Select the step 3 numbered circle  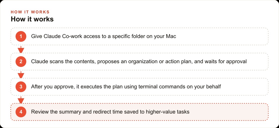tap(21, 87)
